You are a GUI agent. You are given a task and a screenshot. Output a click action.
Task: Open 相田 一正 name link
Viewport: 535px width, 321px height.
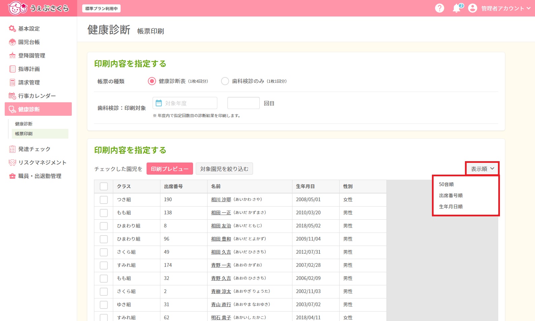[x=221, y=213]
